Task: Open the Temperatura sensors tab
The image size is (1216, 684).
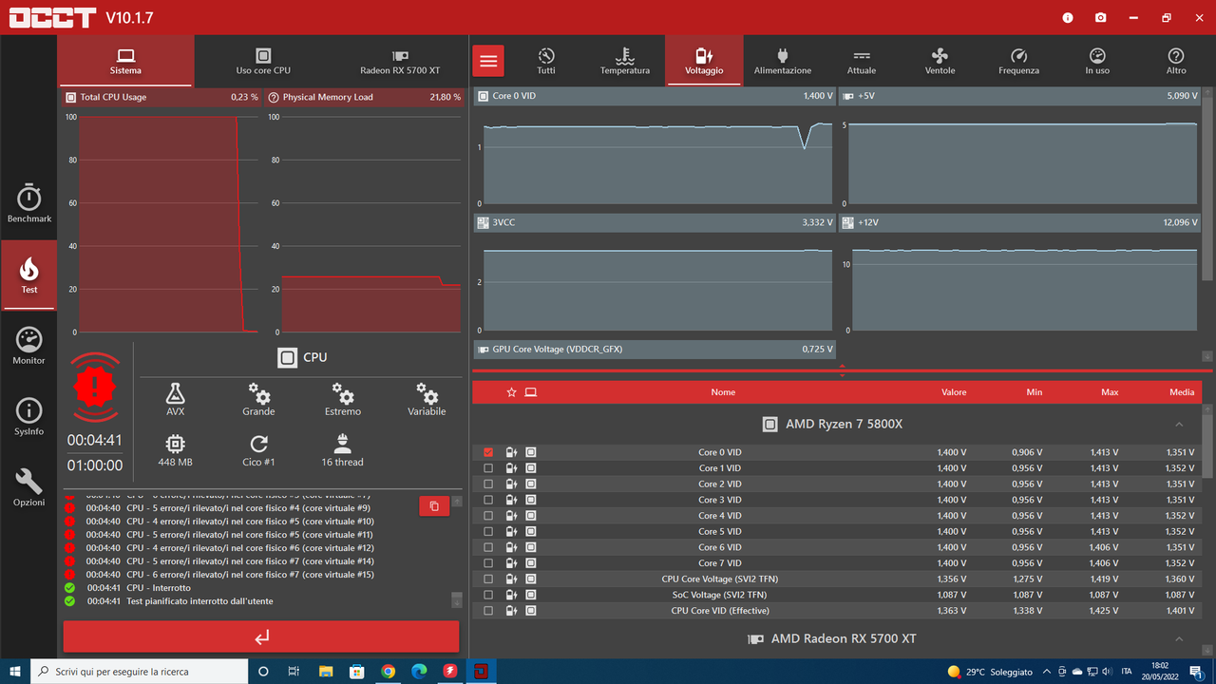Action: pos(625,62)
